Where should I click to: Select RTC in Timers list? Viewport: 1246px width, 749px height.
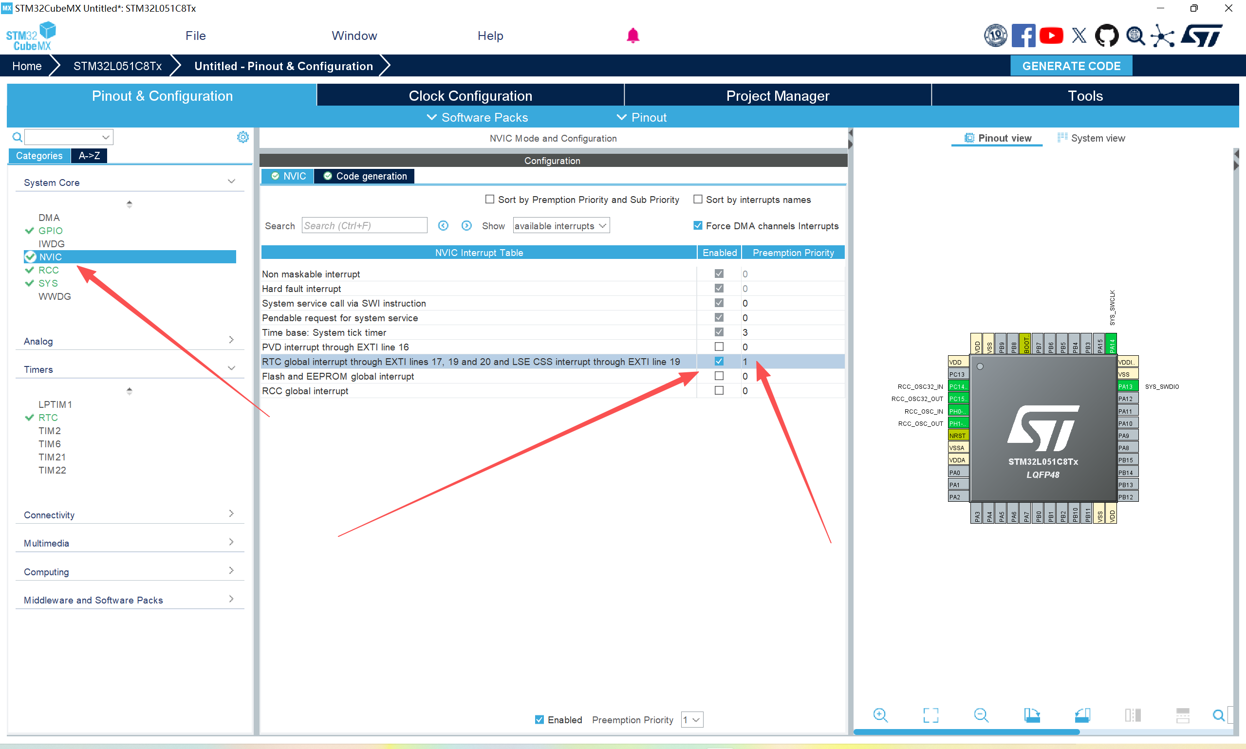tap(48, 418)
